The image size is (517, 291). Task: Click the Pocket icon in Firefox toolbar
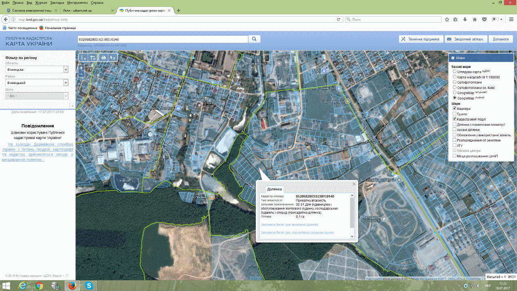tap(484, 19)
